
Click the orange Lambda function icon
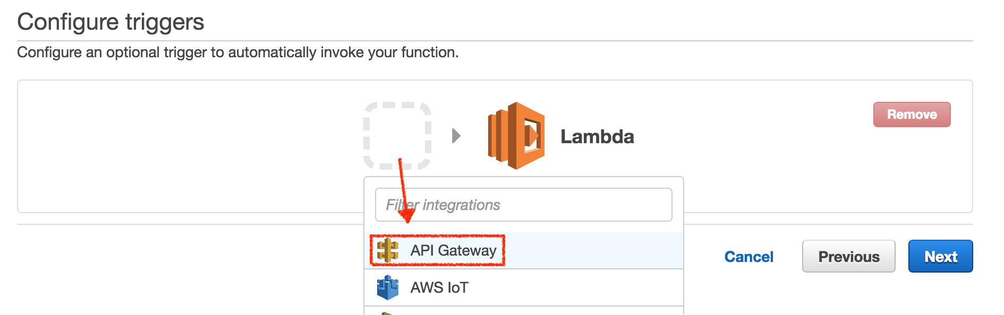click(516, 136)
